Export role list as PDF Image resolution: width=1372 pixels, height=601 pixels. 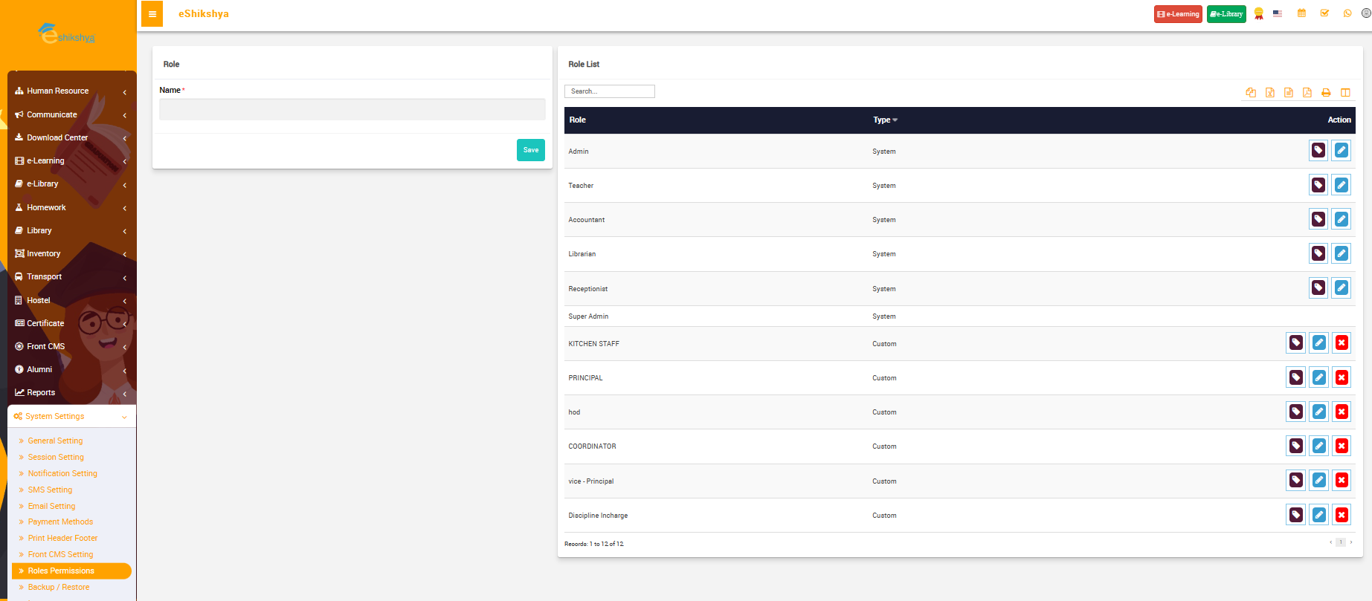coord(1307,93)
